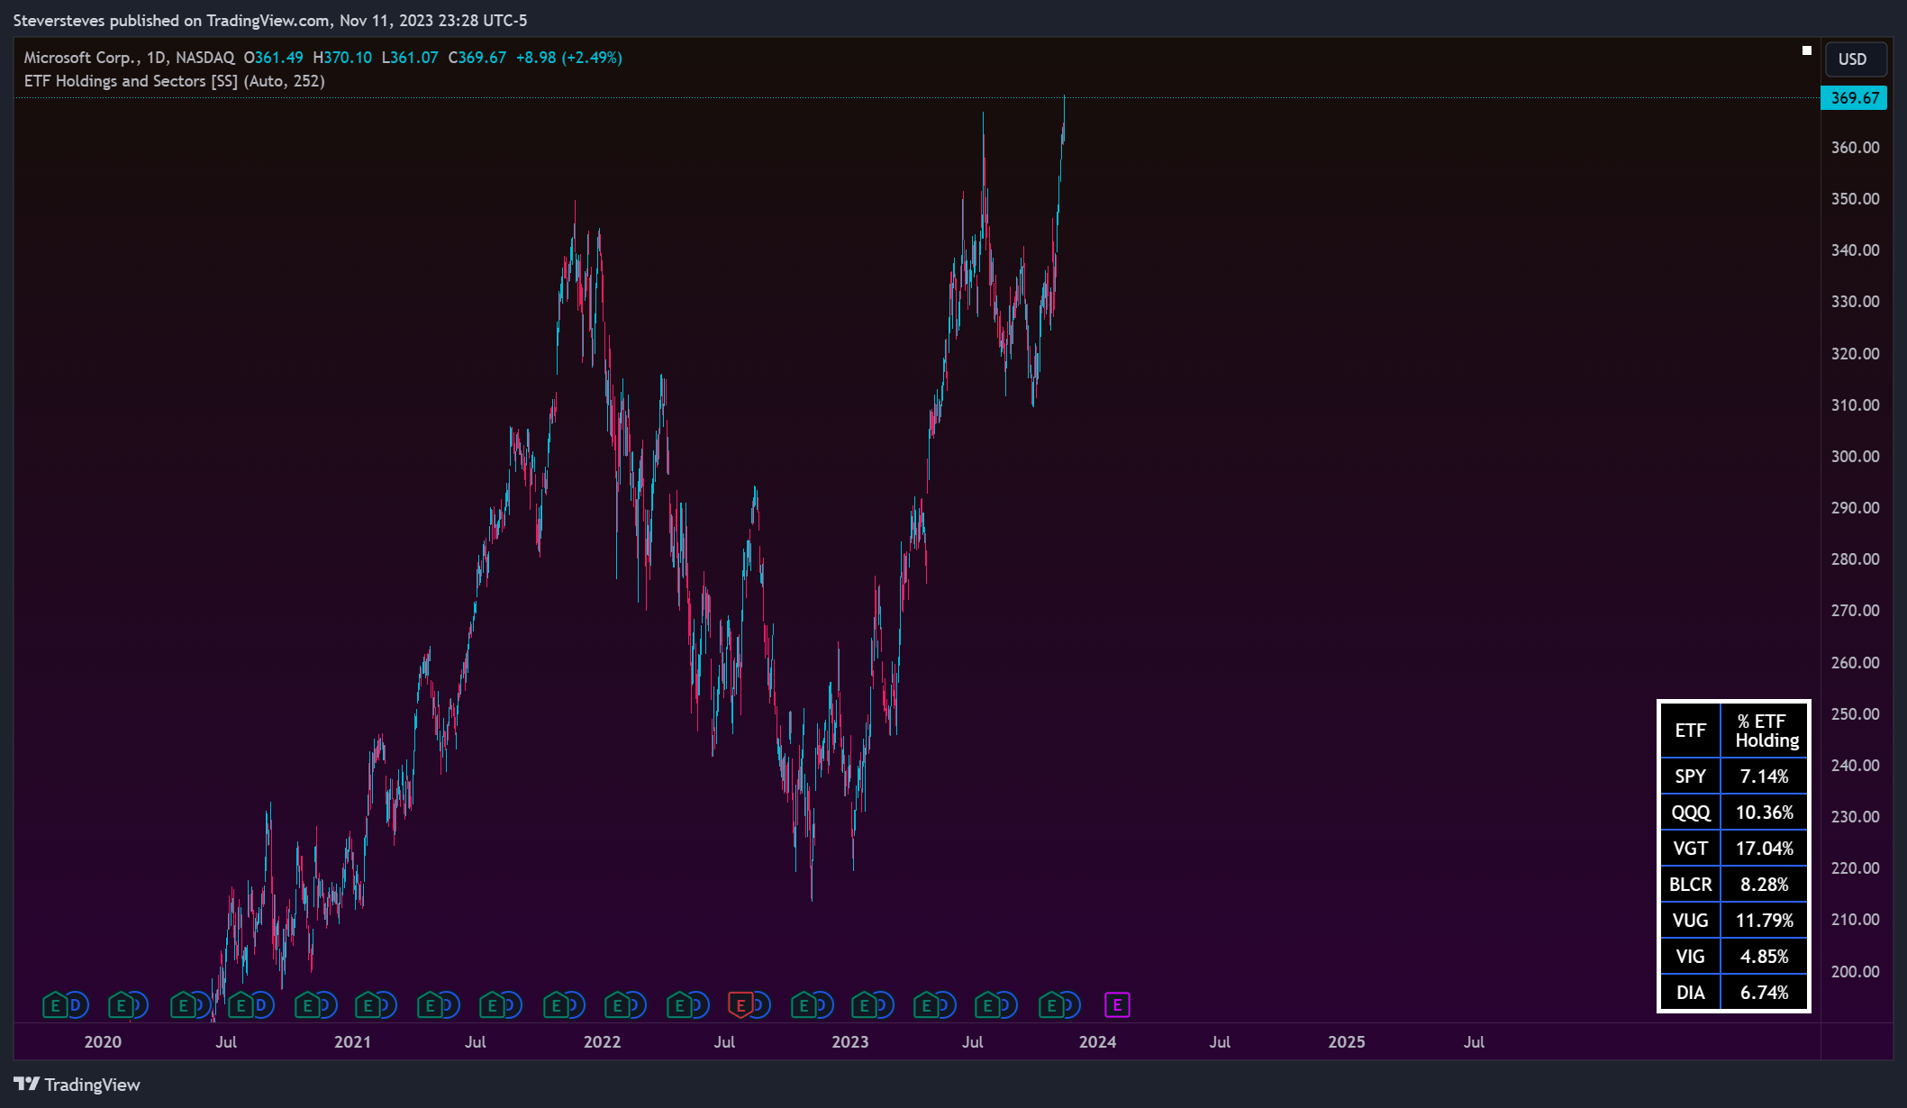The image size is (1907, 1108).
Task: Click the 8.28% holding value
Action: click(1765, 885)
